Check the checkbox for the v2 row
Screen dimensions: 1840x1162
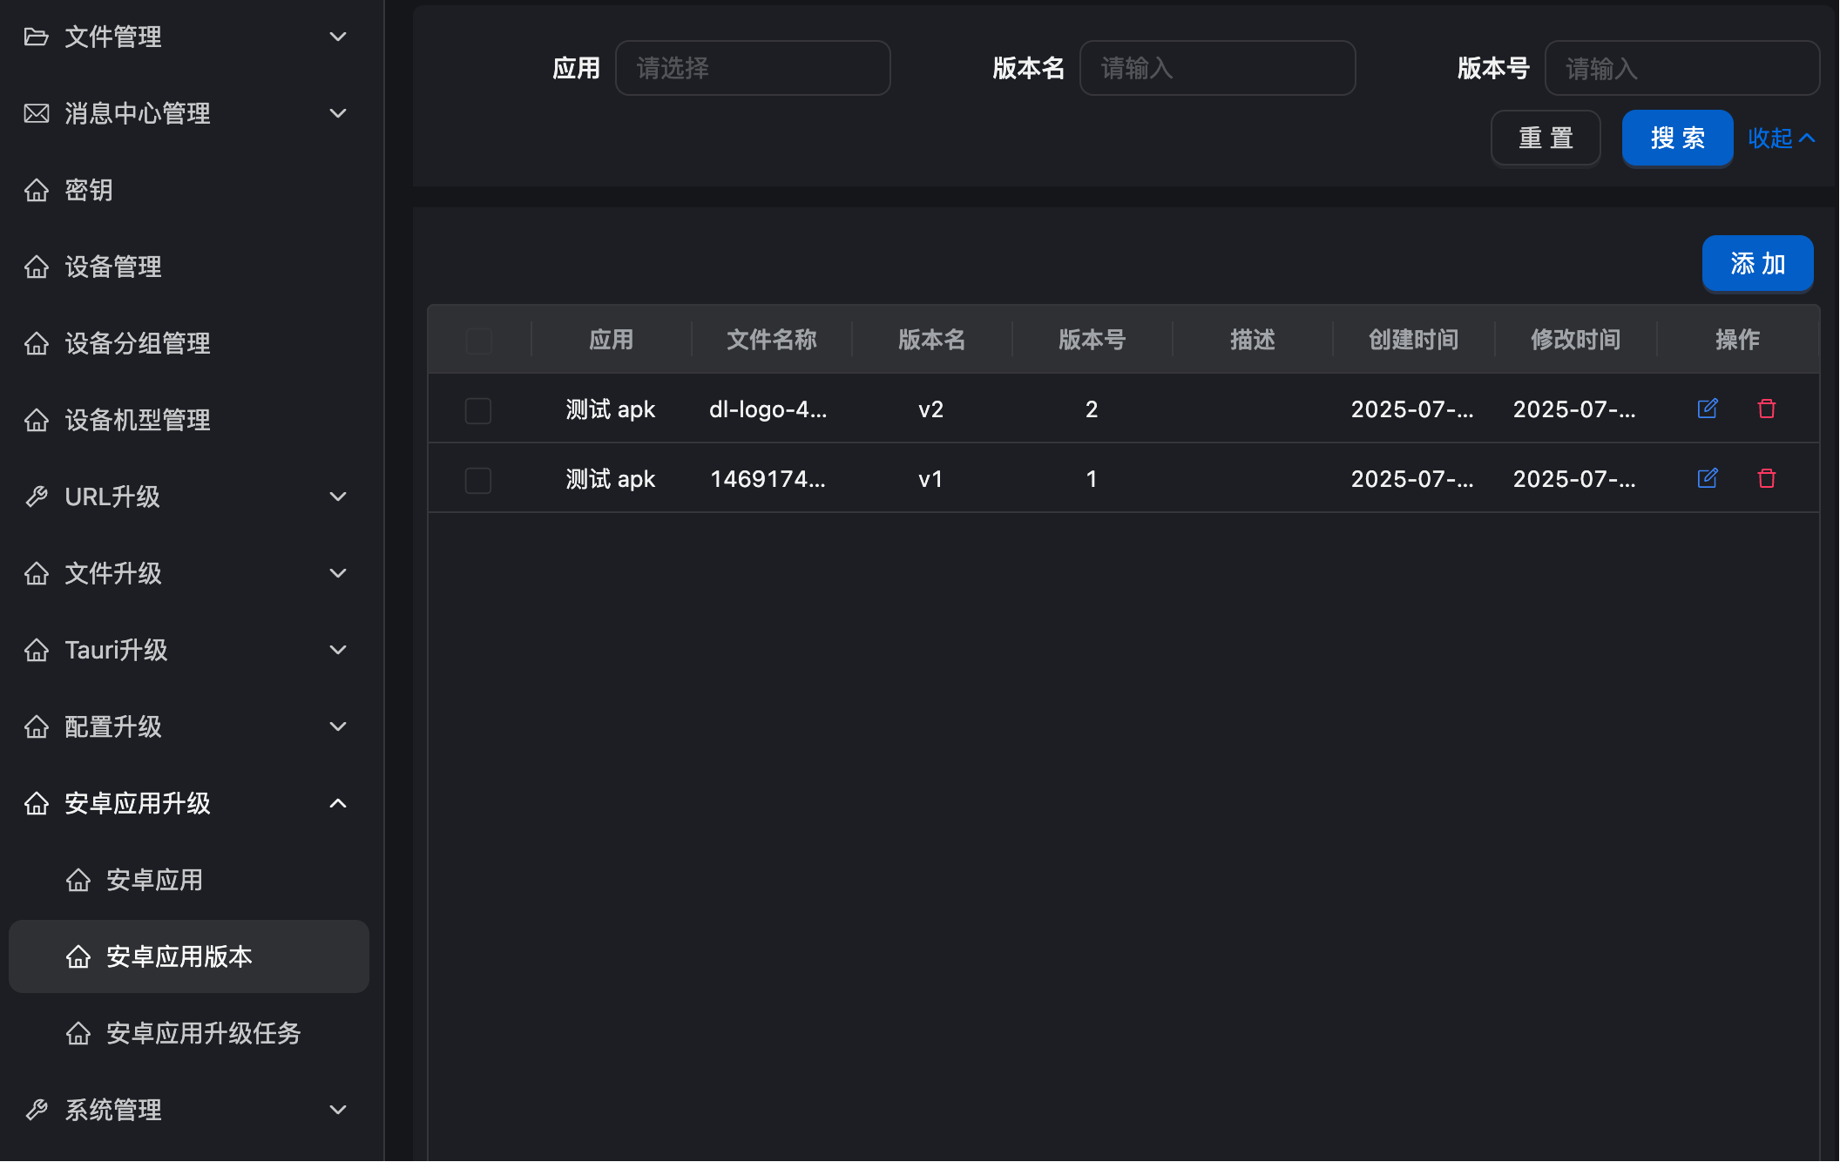pyautogui.click(x=478, y=410)
